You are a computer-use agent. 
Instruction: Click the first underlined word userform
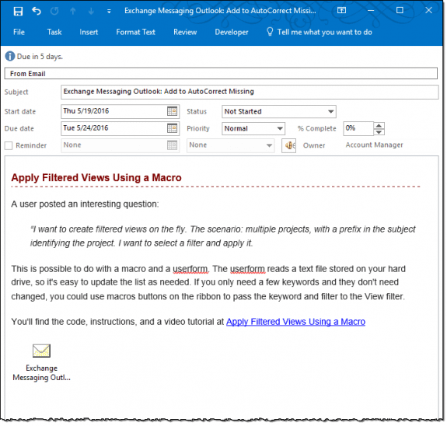click(x=190, y=269)
